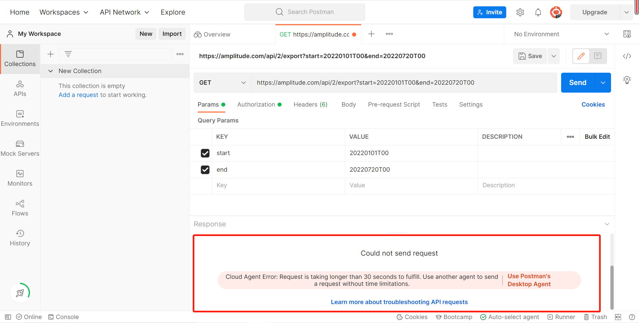Screen dimensions: 639x323
Task: Open APIs in the sidebar
Action: (x=20, y=89)
